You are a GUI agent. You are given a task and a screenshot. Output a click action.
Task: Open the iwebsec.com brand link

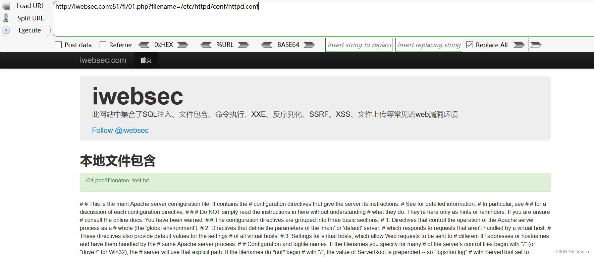103,60
